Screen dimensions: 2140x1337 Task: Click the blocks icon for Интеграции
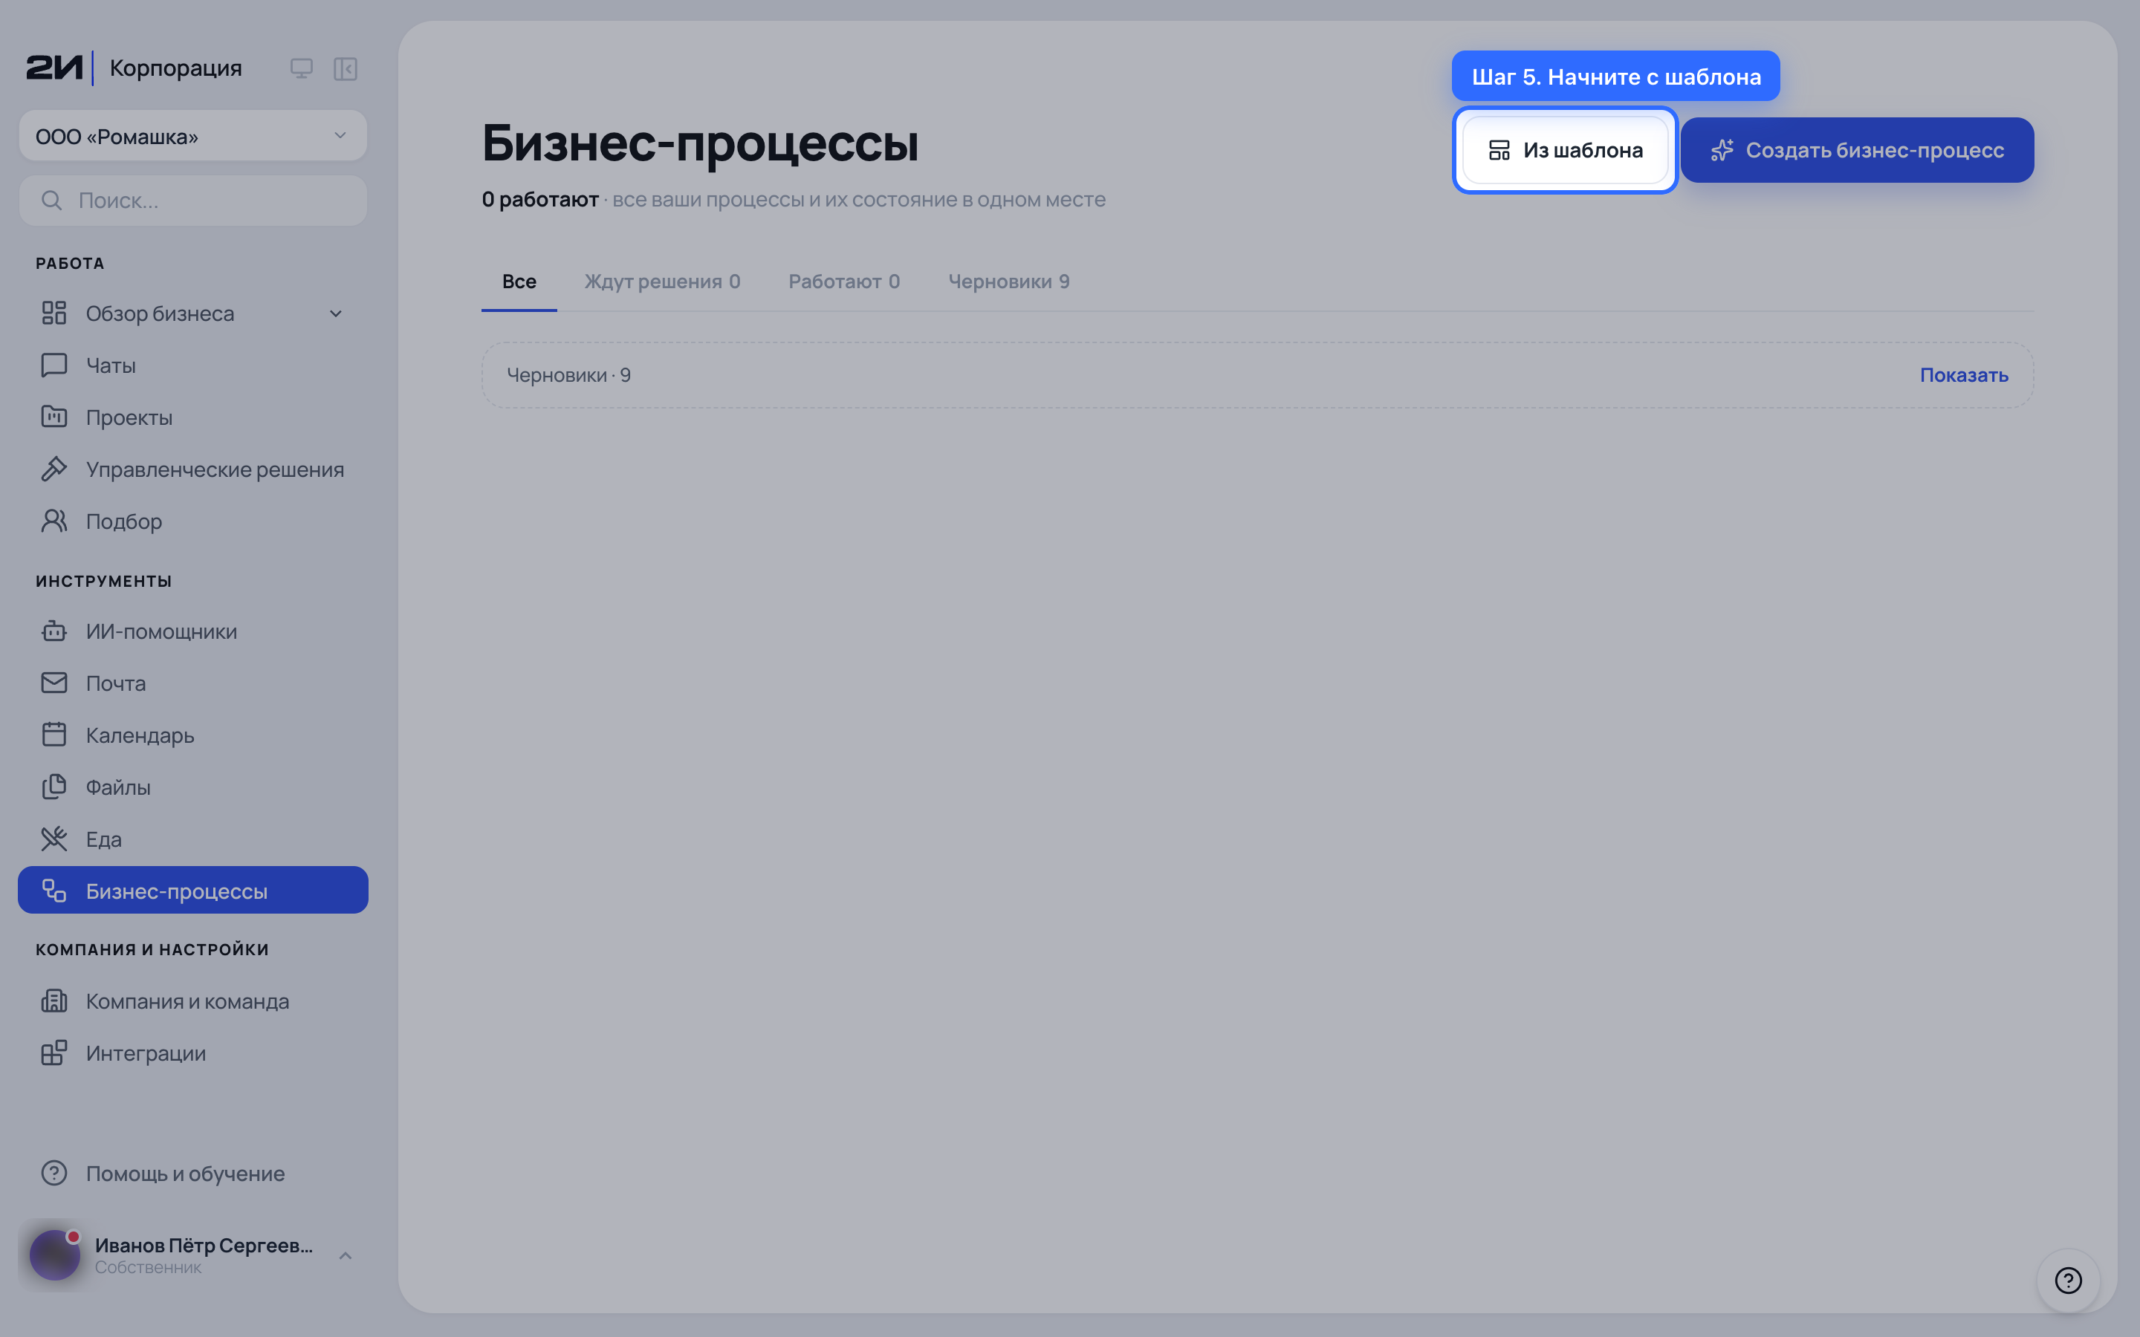(x=54, y=1053)
